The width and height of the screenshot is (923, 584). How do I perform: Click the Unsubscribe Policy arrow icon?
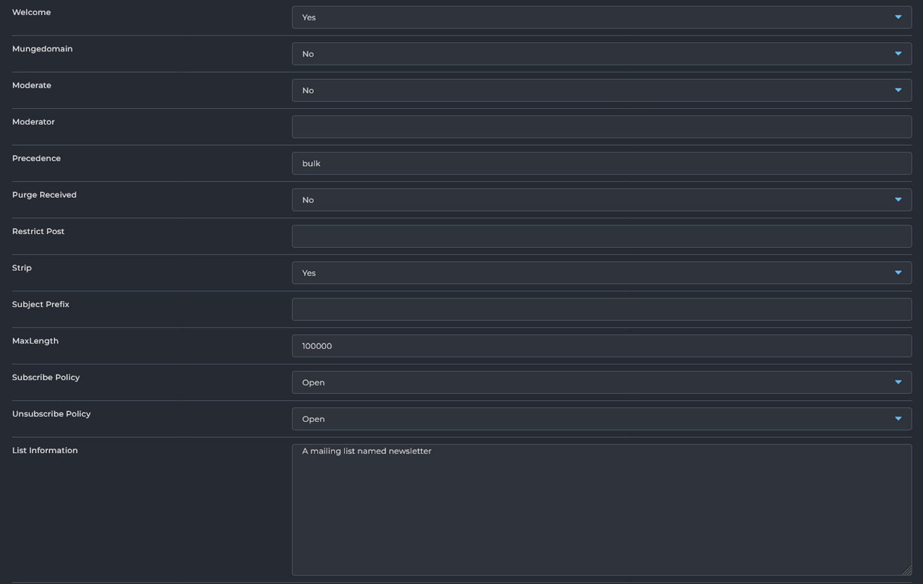tap(898, 419)
